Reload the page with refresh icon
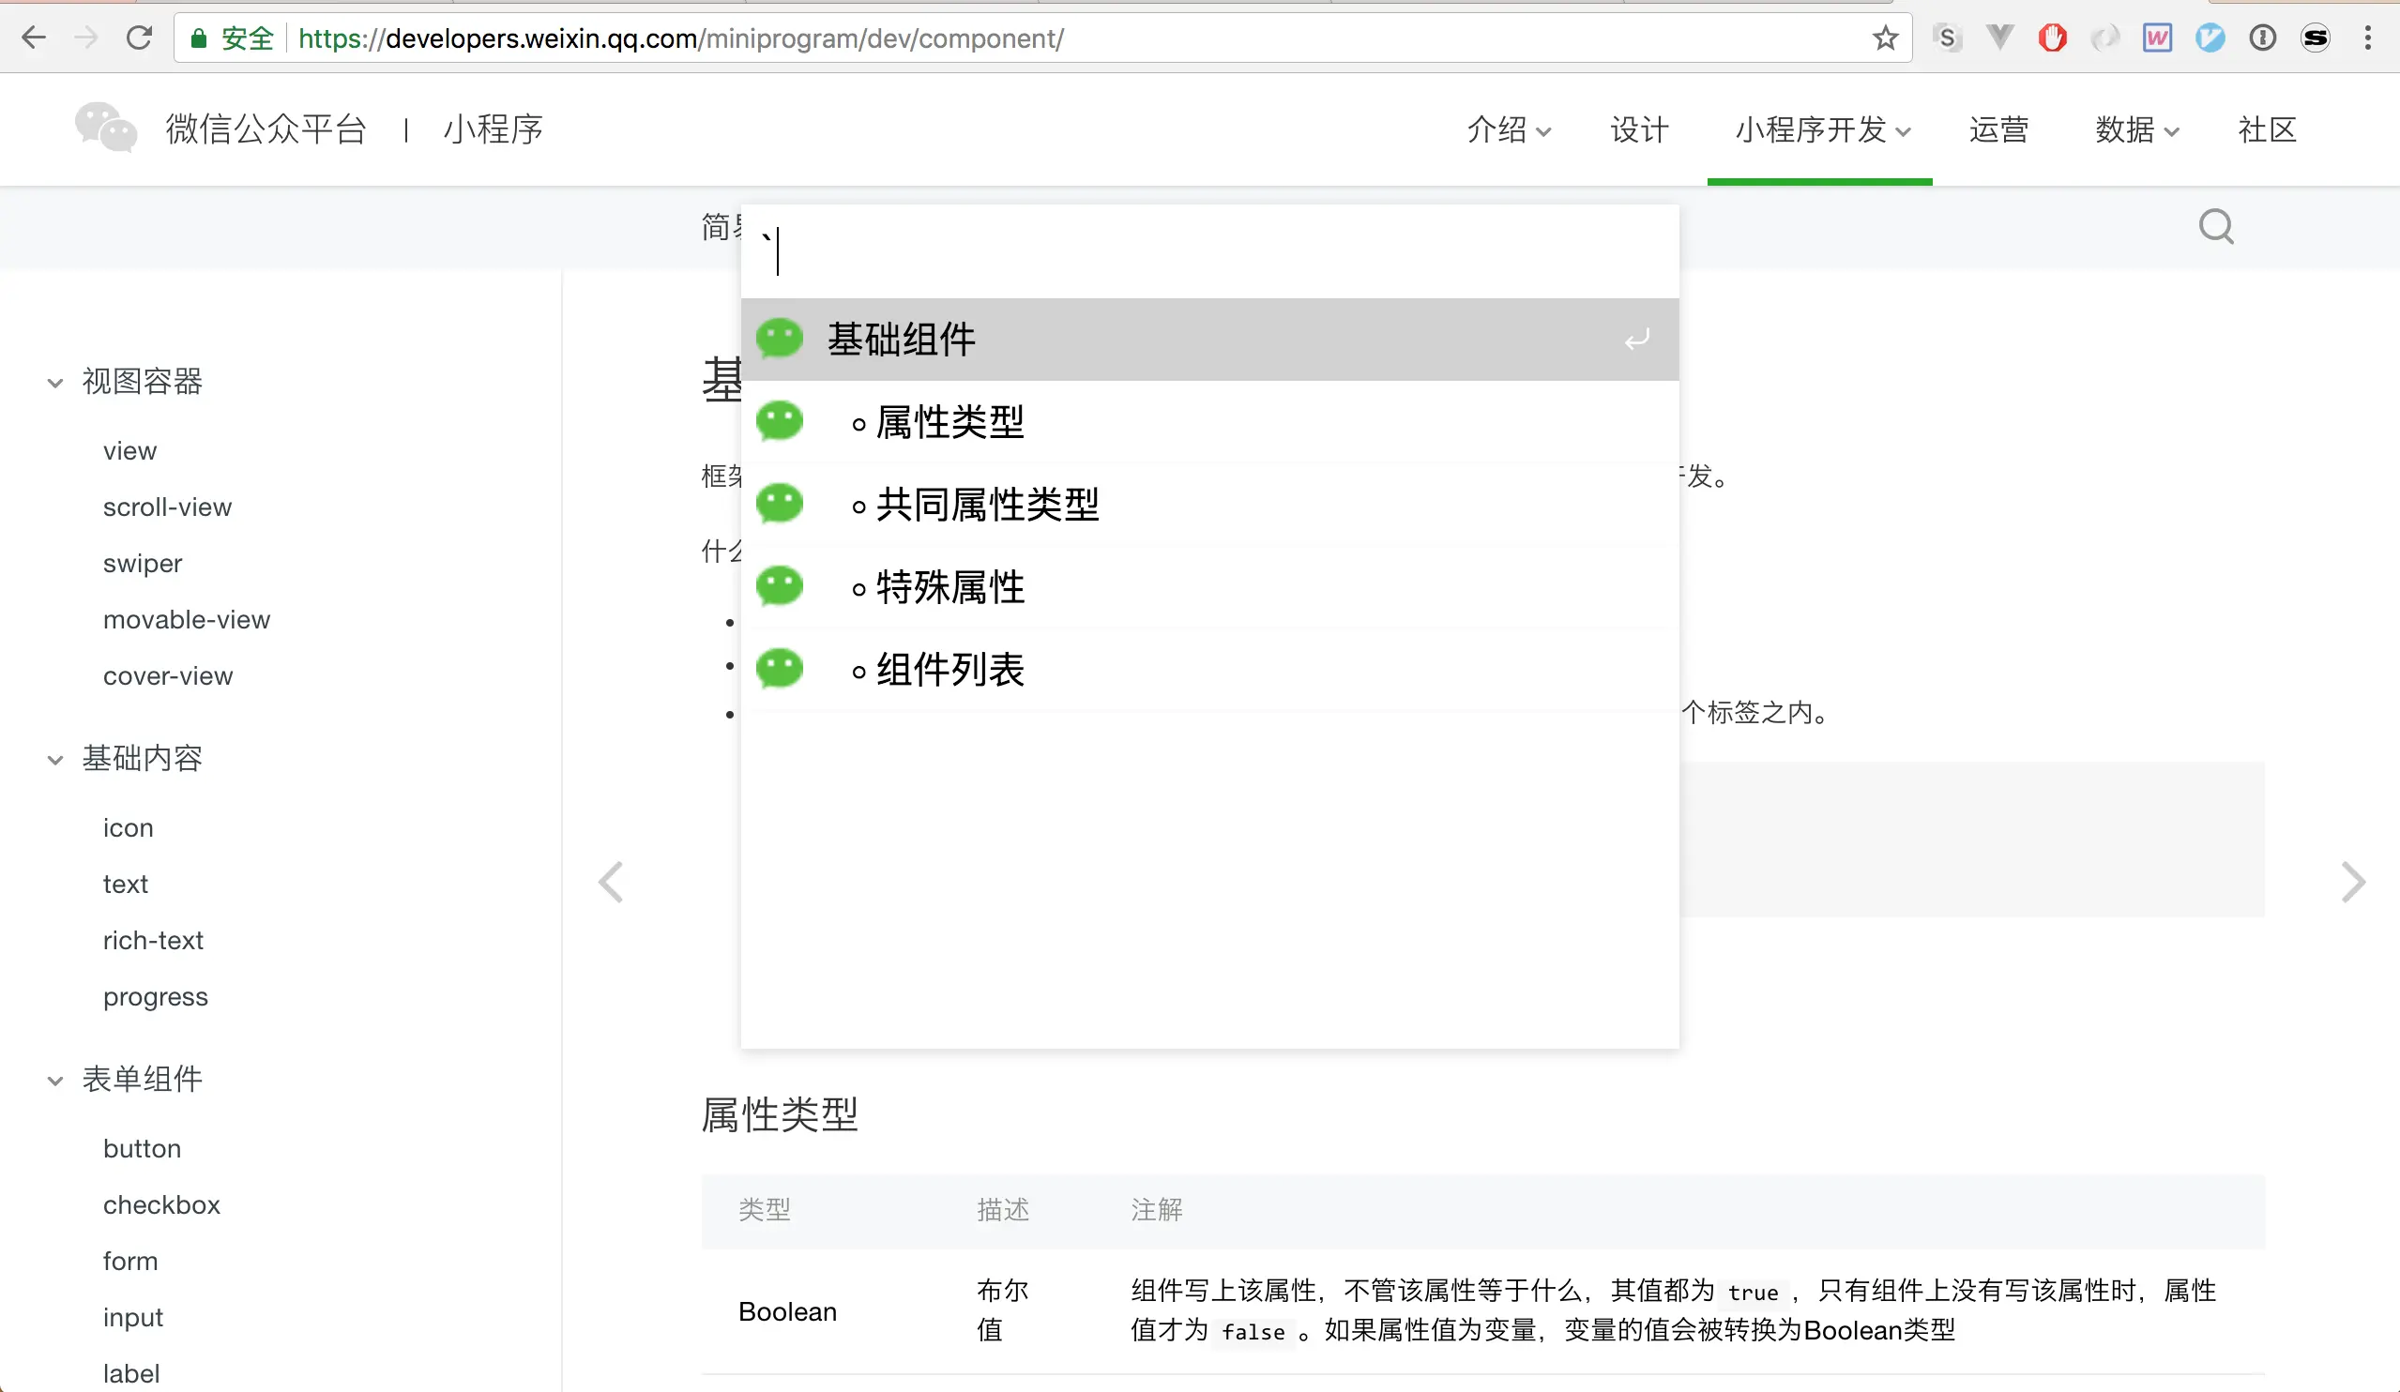Viewport: 2400px width, 1392px height. tap(139, 38)
